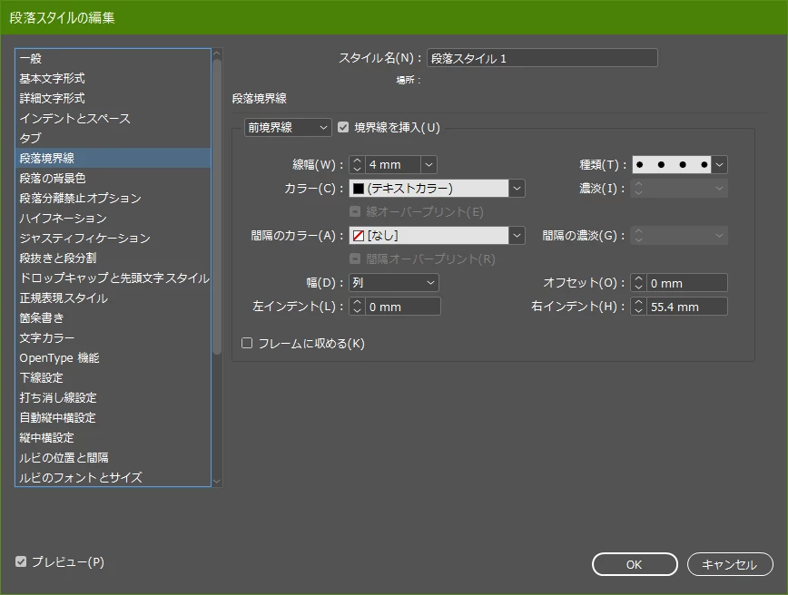Open 縦中横設定 category

click(113, 438)
